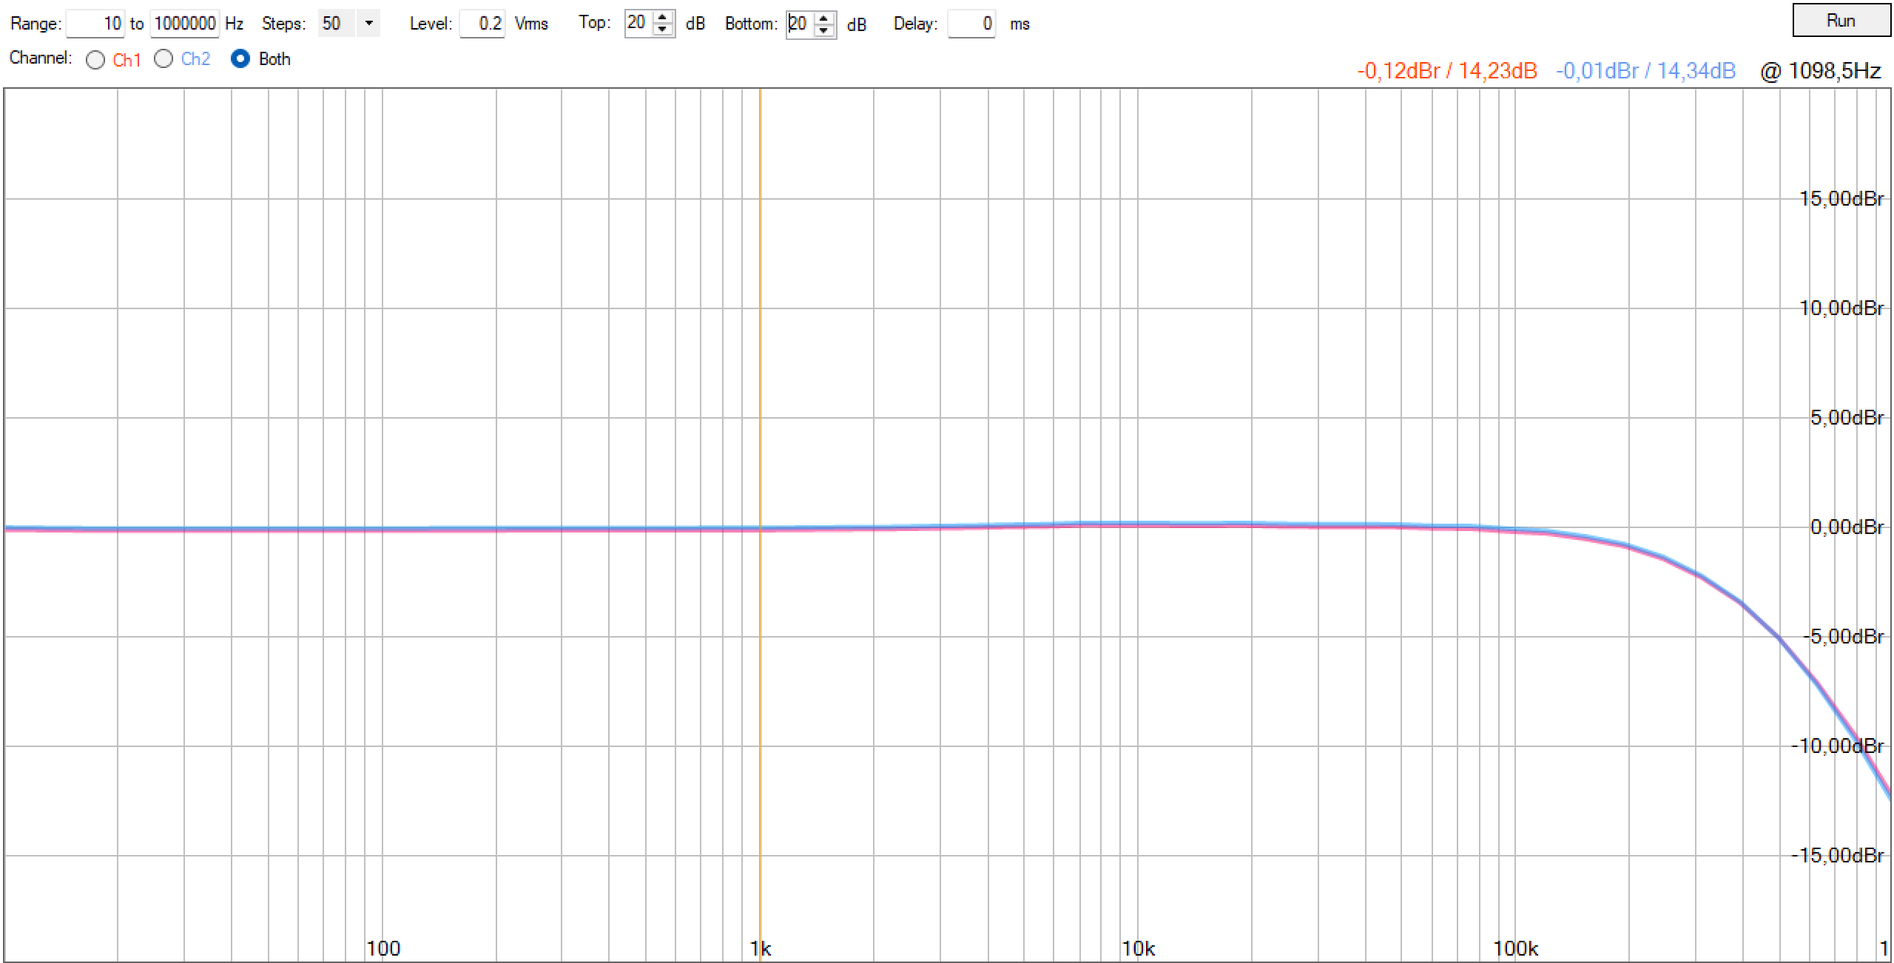The height and width of the screenshot is (963, 1894).
Task: Open the Steps dropdown arrow
Action: (x=368, y=24)
